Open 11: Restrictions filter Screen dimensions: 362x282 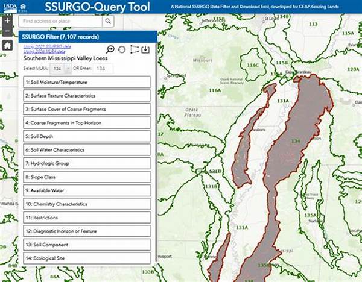coord(87,218)
